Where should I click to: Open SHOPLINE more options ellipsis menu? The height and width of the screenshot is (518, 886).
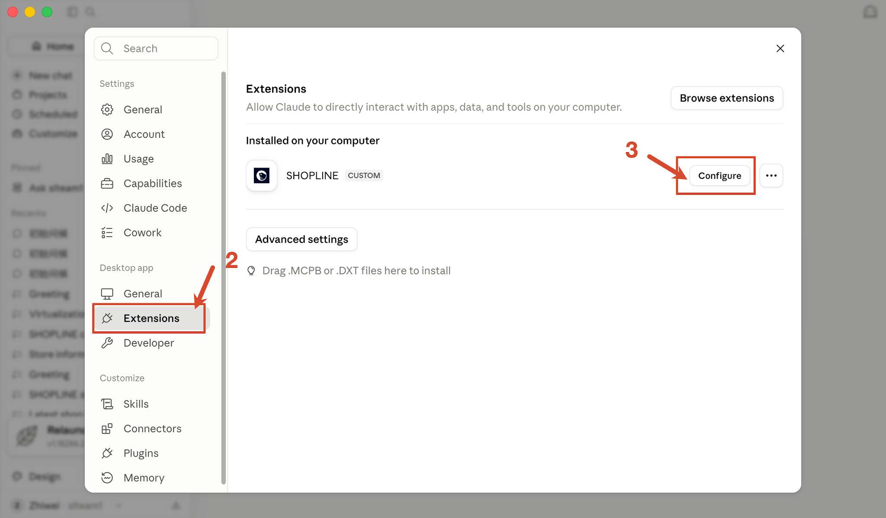click(771, 175)
